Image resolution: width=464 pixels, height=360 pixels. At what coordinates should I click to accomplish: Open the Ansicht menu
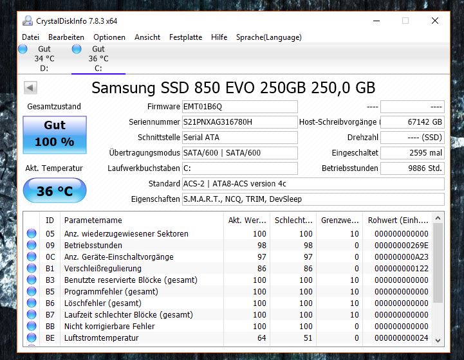coord(147,37)
